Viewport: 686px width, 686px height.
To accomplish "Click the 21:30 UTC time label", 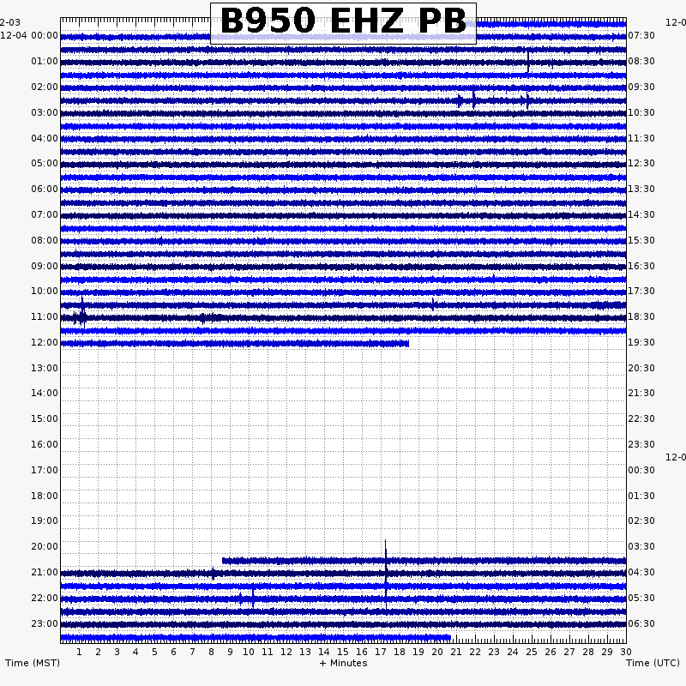I will (641, 394).
